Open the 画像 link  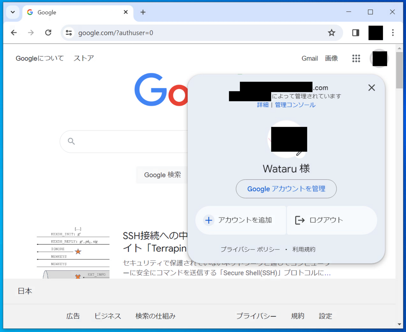[x=331, y=58]
